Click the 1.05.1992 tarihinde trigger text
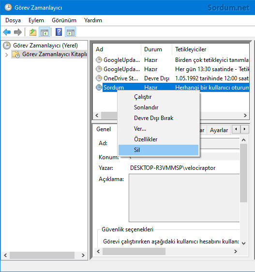Screen dimensions: 255x272 point(212,78)
